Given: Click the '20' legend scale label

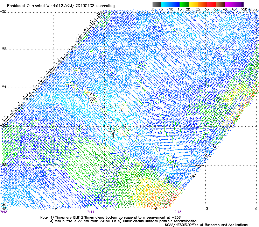Looking at the screenshot, I should (188, 9).
